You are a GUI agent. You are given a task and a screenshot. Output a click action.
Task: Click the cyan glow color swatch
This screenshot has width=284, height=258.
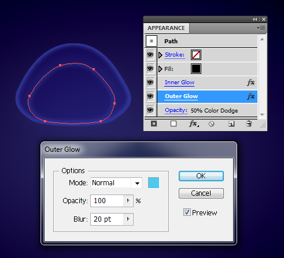coord(154,183)
